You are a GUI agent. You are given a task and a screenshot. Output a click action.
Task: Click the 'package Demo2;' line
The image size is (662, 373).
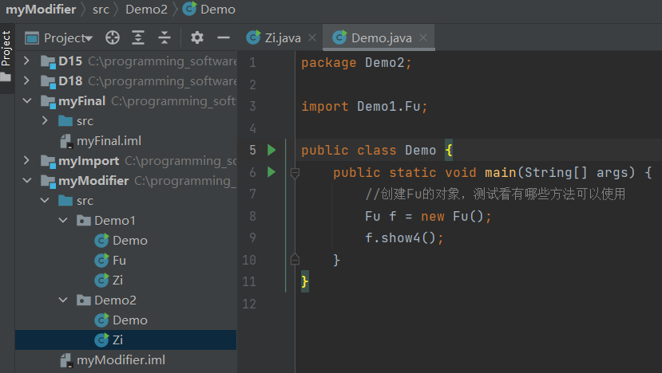[x=356, y=62]
